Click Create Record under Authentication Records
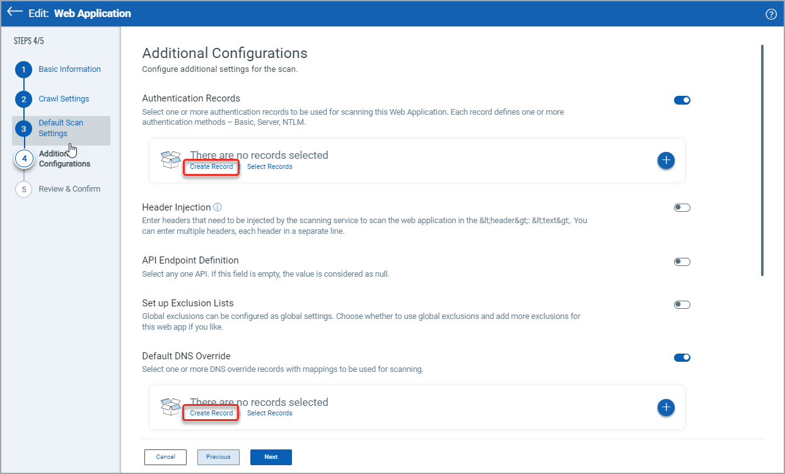 tap(211, 166)
